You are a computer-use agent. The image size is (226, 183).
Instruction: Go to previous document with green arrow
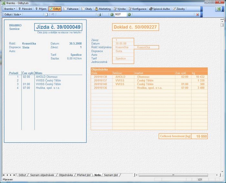pos(112,14)
